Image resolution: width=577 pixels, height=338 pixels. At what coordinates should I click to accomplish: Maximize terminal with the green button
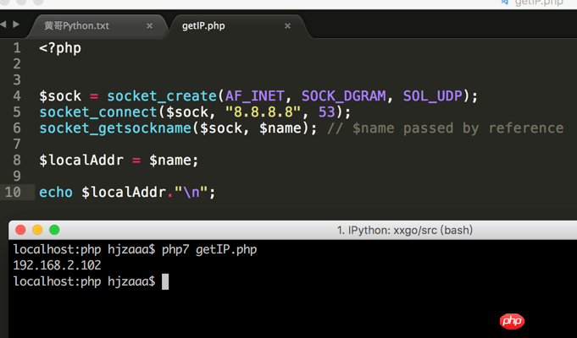pyautogui.click(x=54, y=230)
